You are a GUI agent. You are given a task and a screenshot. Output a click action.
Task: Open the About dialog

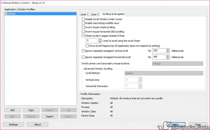click(x=38, y=124)
